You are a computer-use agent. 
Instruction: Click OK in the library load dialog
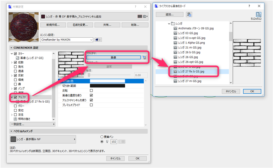point(252,91)
